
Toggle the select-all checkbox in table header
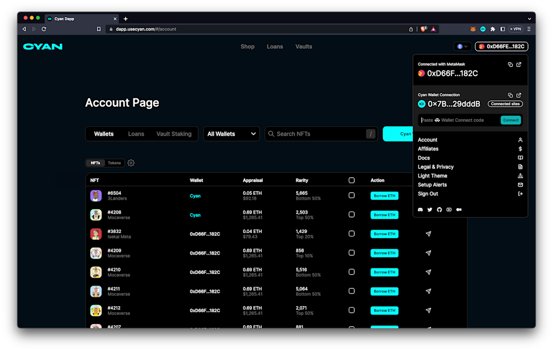pyautogui.click(x=352, y=180)
